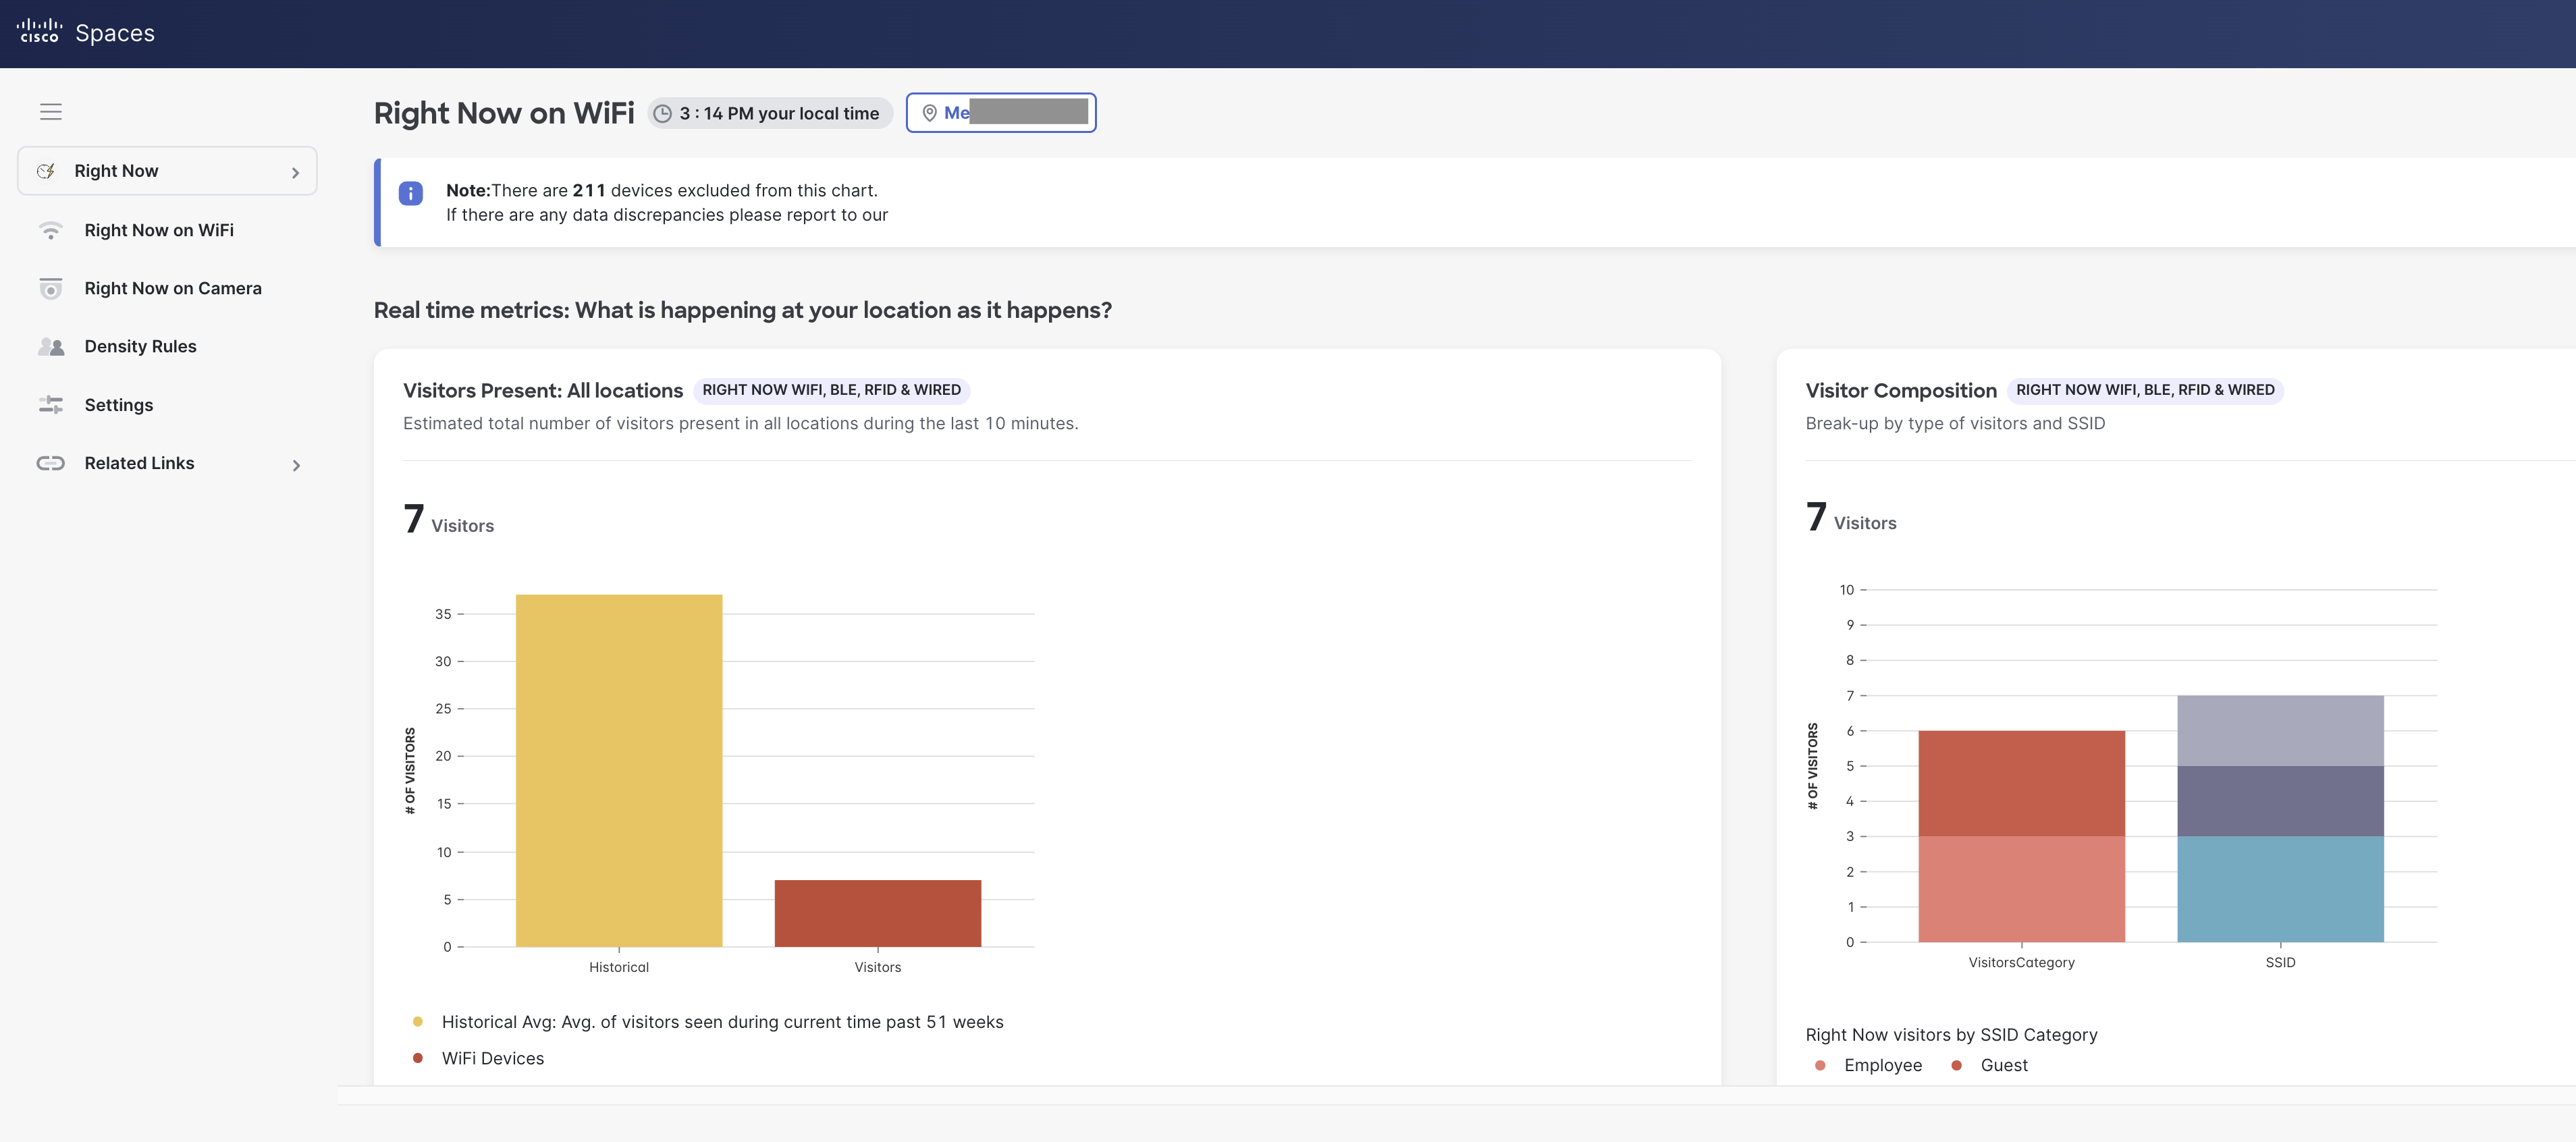
Task: Expand Related Links chevron arrow
Action: (296, 465)
